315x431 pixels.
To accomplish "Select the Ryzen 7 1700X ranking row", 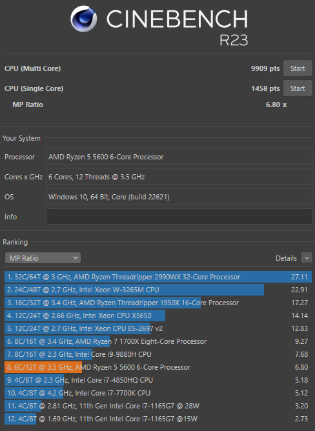I will (158, 342).
